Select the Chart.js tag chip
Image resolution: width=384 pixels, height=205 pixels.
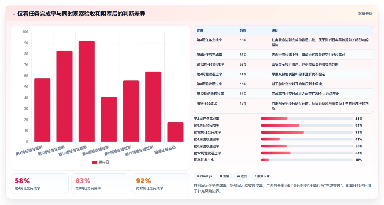coord(204,176)
